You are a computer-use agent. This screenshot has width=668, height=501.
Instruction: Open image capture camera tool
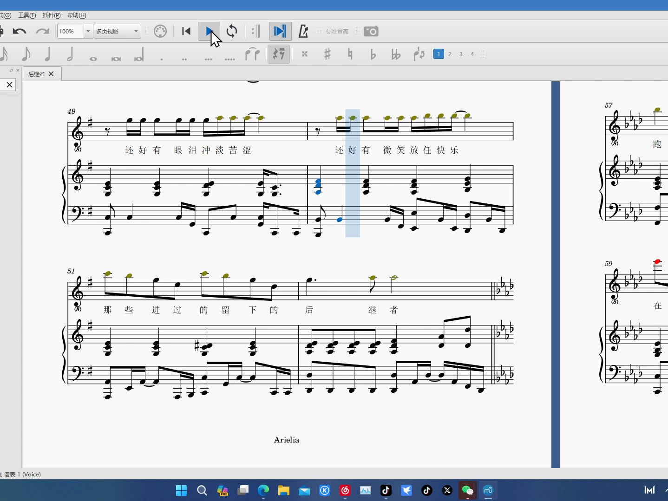pos(371,31)
